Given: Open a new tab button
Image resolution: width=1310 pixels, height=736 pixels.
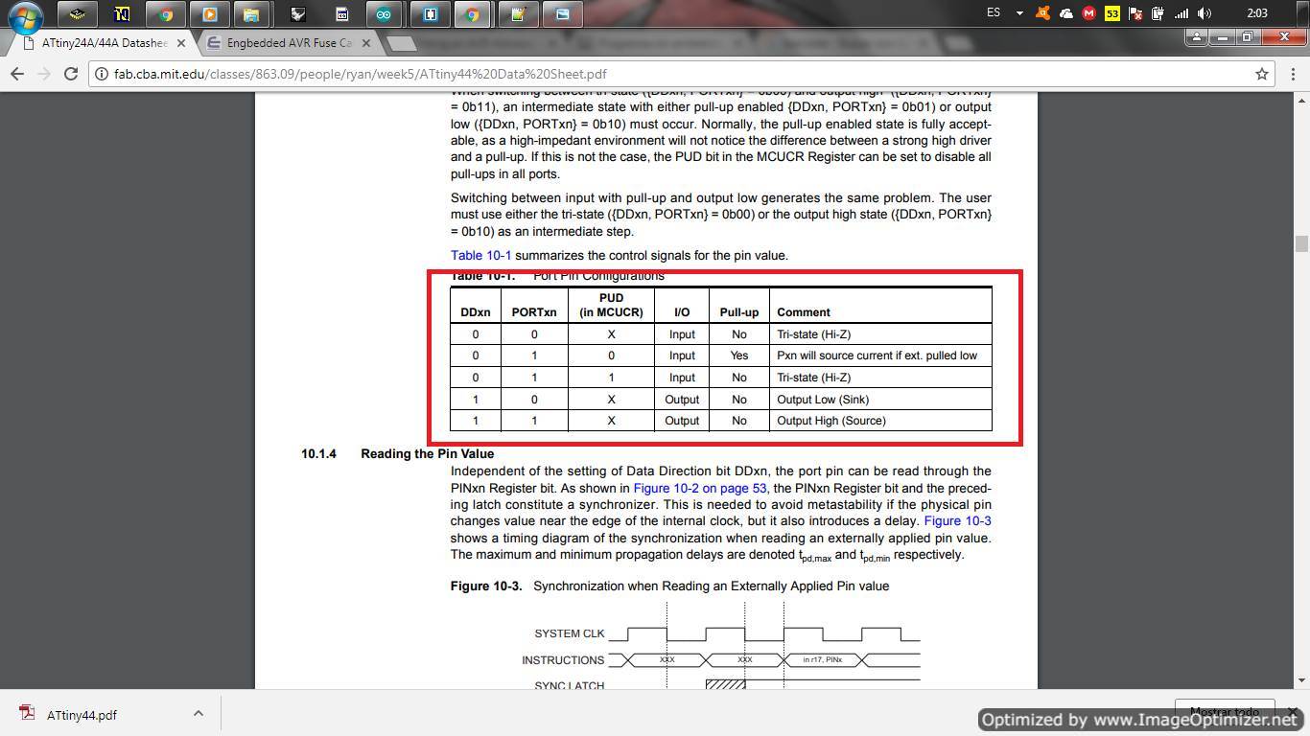Looking at the screenshot, I should click(403, 43).
